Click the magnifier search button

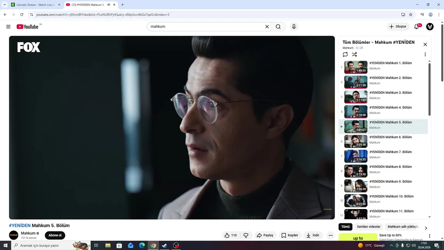coord(278,27)
